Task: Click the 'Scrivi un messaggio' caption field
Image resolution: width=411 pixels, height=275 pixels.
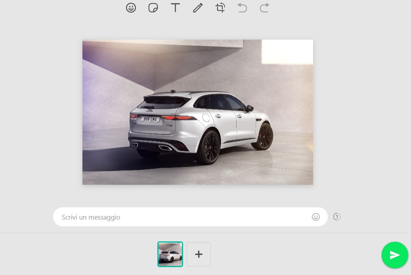Action: click(x=190, y=217)
